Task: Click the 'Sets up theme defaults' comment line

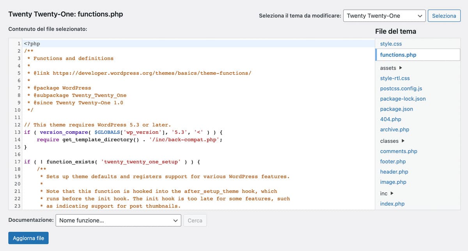Action: 165,177
